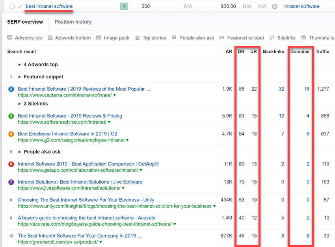
Task: Click the Thumbnails icon
Action: pos(303,38)
